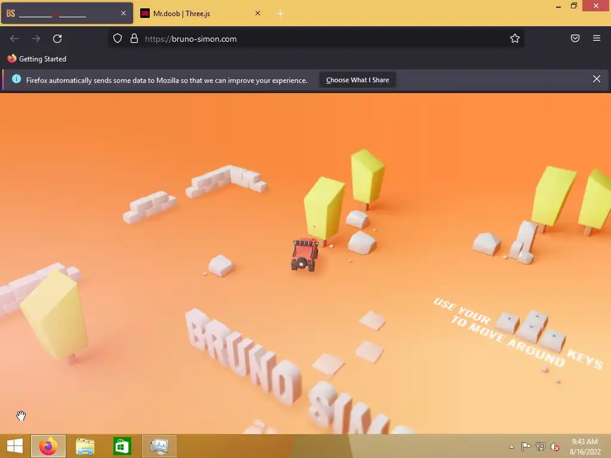
Task: Click the red jeep in the scene
Action: click(x=305, y=254)
